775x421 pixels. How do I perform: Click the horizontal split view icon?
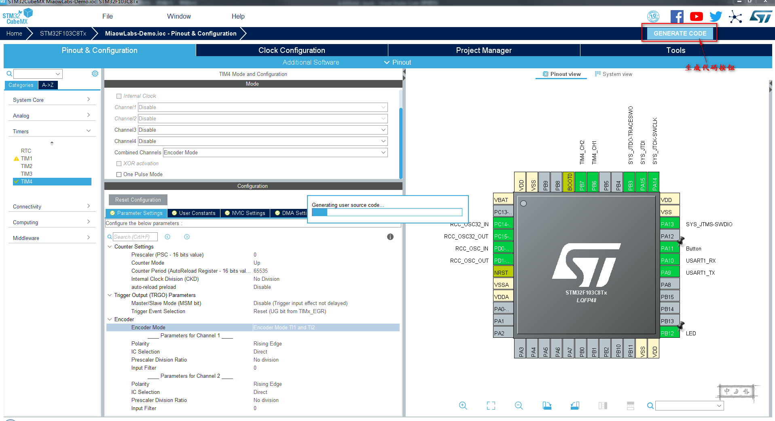(x=631, y=406)
